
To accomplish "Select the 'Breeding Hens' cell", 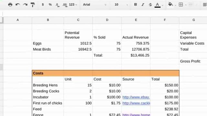I will pyautogui.click(x=48, y=85).
